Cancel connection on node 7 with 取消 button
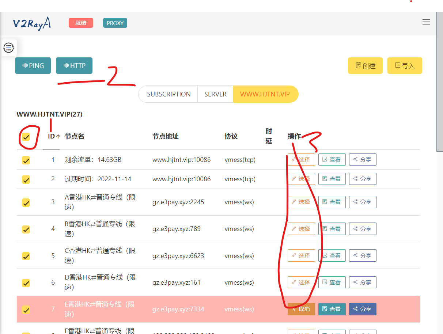Screen dimensions: 443x334 pos(301,309)
